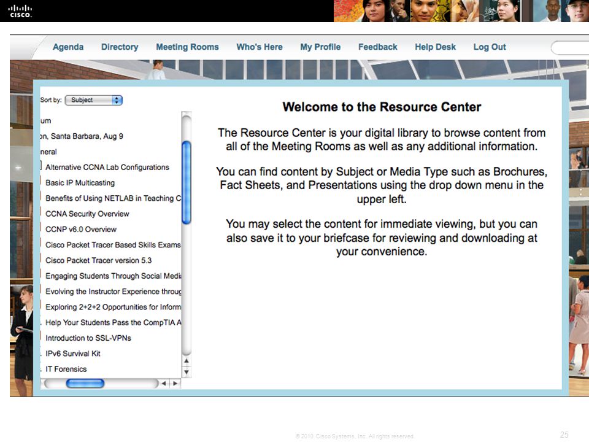The image size is (589, 442).
Task: Open the Agenda menu item
Action: point(68,47)
